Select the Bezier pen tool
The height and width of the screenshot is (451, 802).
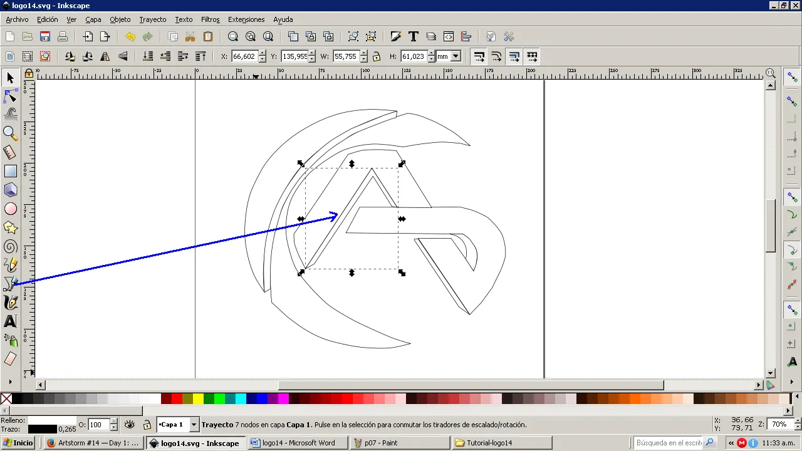click(11, 284)
